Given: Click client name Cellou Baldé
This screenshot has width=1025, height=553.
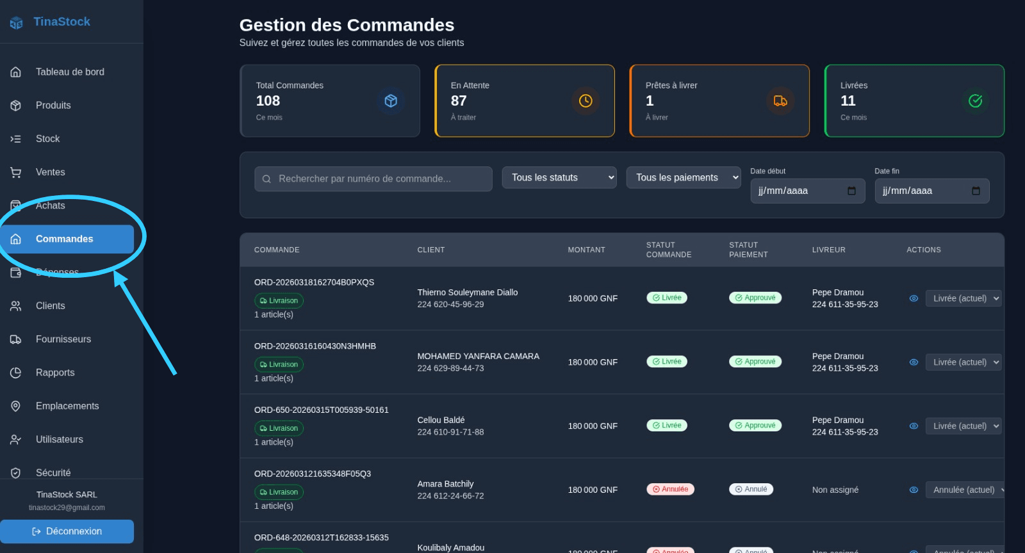Looking at the screenshot, I should pyautogui.click(x=441, y=420).
